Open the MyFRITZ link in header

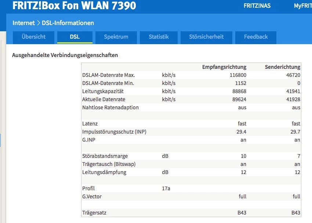click(303, 6)
